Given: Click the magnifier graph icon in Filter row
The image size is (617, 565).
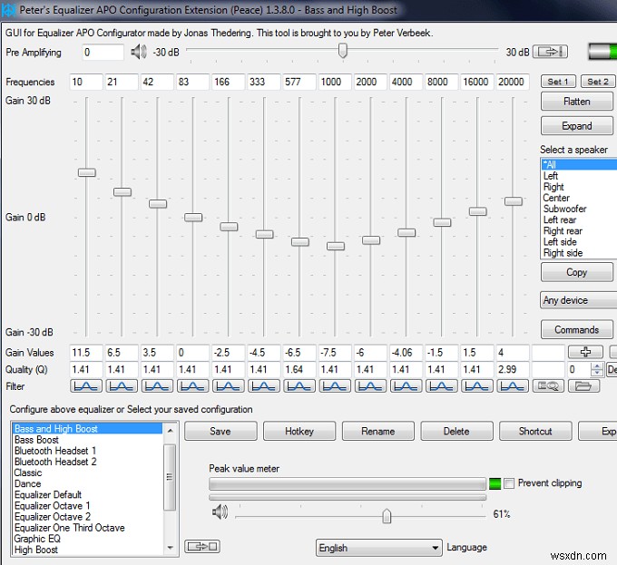Looking at the screenshot, I should click(x=548, y=386).
